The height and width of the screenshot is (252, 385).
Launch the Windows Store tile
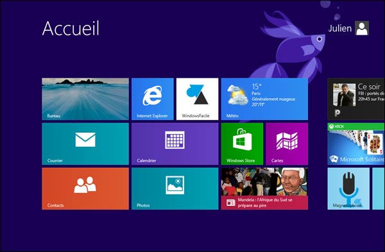pos(242,144)
